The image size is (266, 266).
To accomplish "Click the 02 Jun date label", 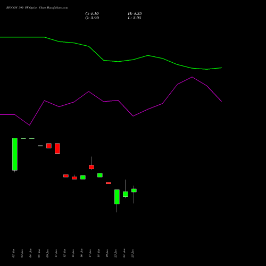I will (14, 253).
